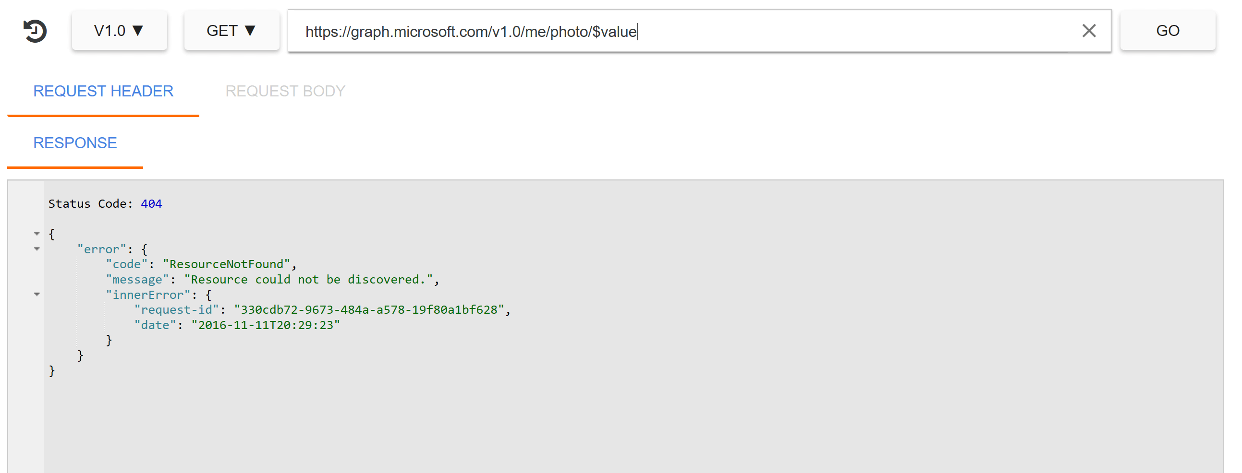Click the GO button
1242x473 pixels.
pos(1167,31)
